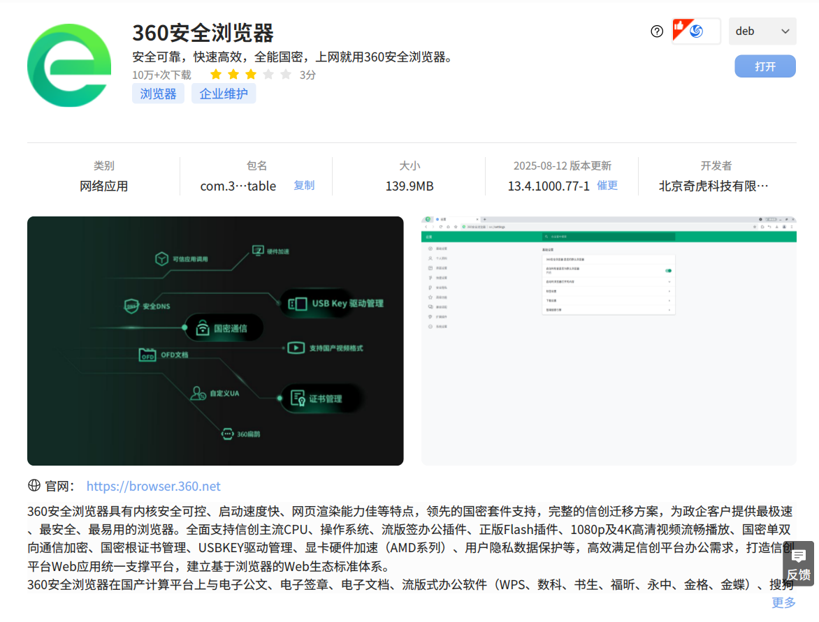Click the red thumbs-up recommendation badge
Screen dimensions: 819x622
pyautogui.click(x=679, y=27)
